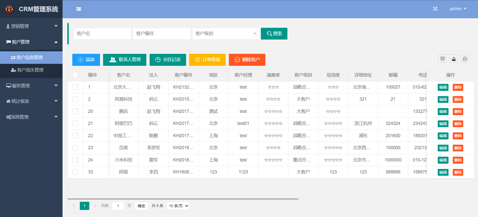Viewport: 478px width, 217px height.
Task: Check the row for 阿里 number 33
Action: (75, 172)
